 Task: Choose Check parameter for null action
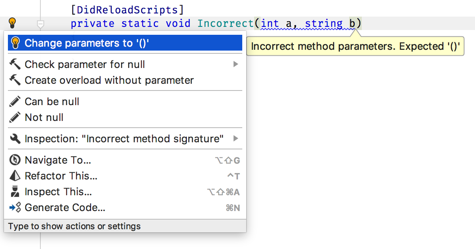pos(125,64)
